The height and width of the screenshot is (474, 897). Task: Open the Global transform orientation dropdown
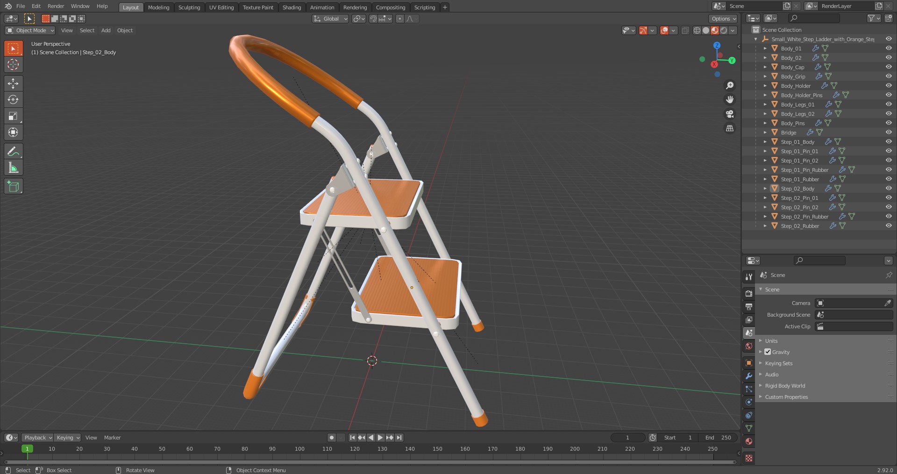tap(330, 19)
